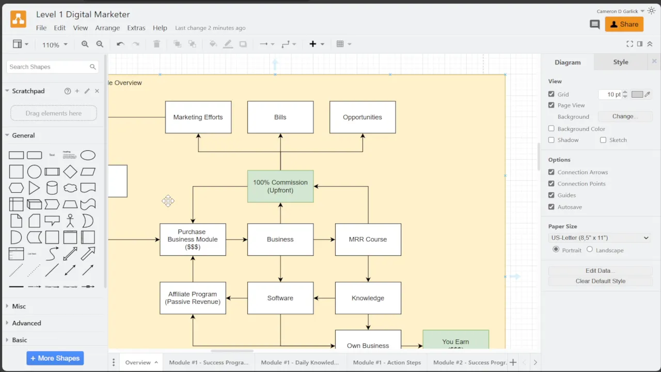Toggle the appearance sun icon
The height and width of the screenshot is (372, 661).
pos(651,11)
